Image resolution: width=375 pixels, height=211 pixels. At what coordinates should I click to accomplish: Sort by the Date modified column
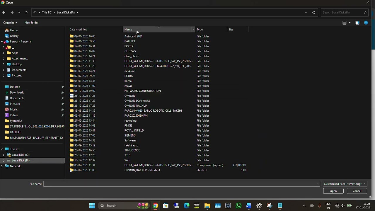[x=78, y=29]
